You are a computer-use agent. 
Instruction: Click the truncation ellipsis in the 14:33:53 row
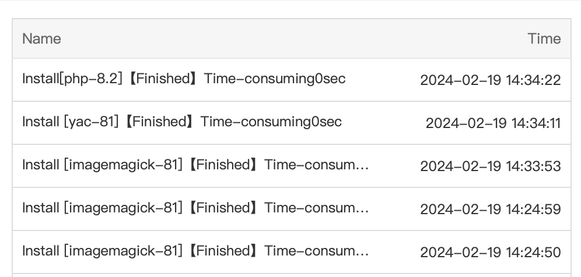pos(362,166)
